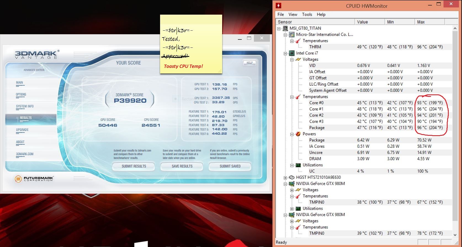The image size is (462, 247).
Task: Open the Options section in 3DMark Vantage
Action: [31, 96]
